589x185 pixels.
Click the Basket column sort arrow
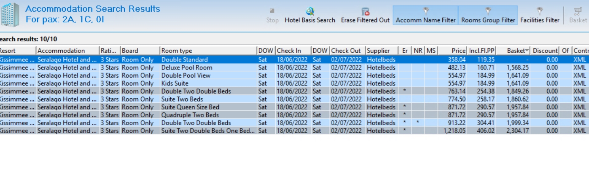coord(527,51)
